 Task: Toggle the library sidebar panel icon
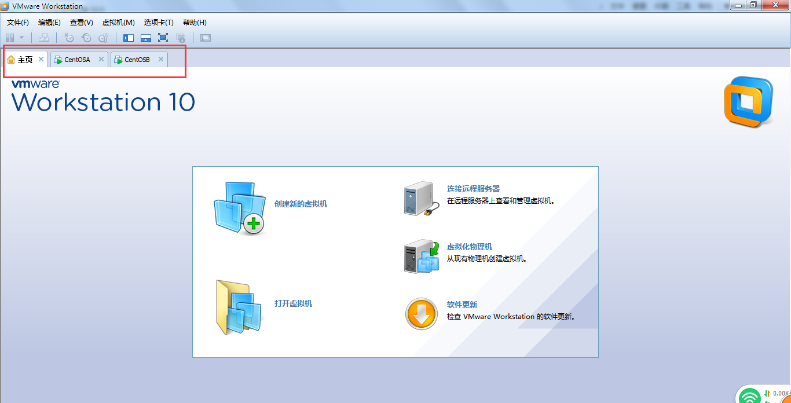(129, 38)
